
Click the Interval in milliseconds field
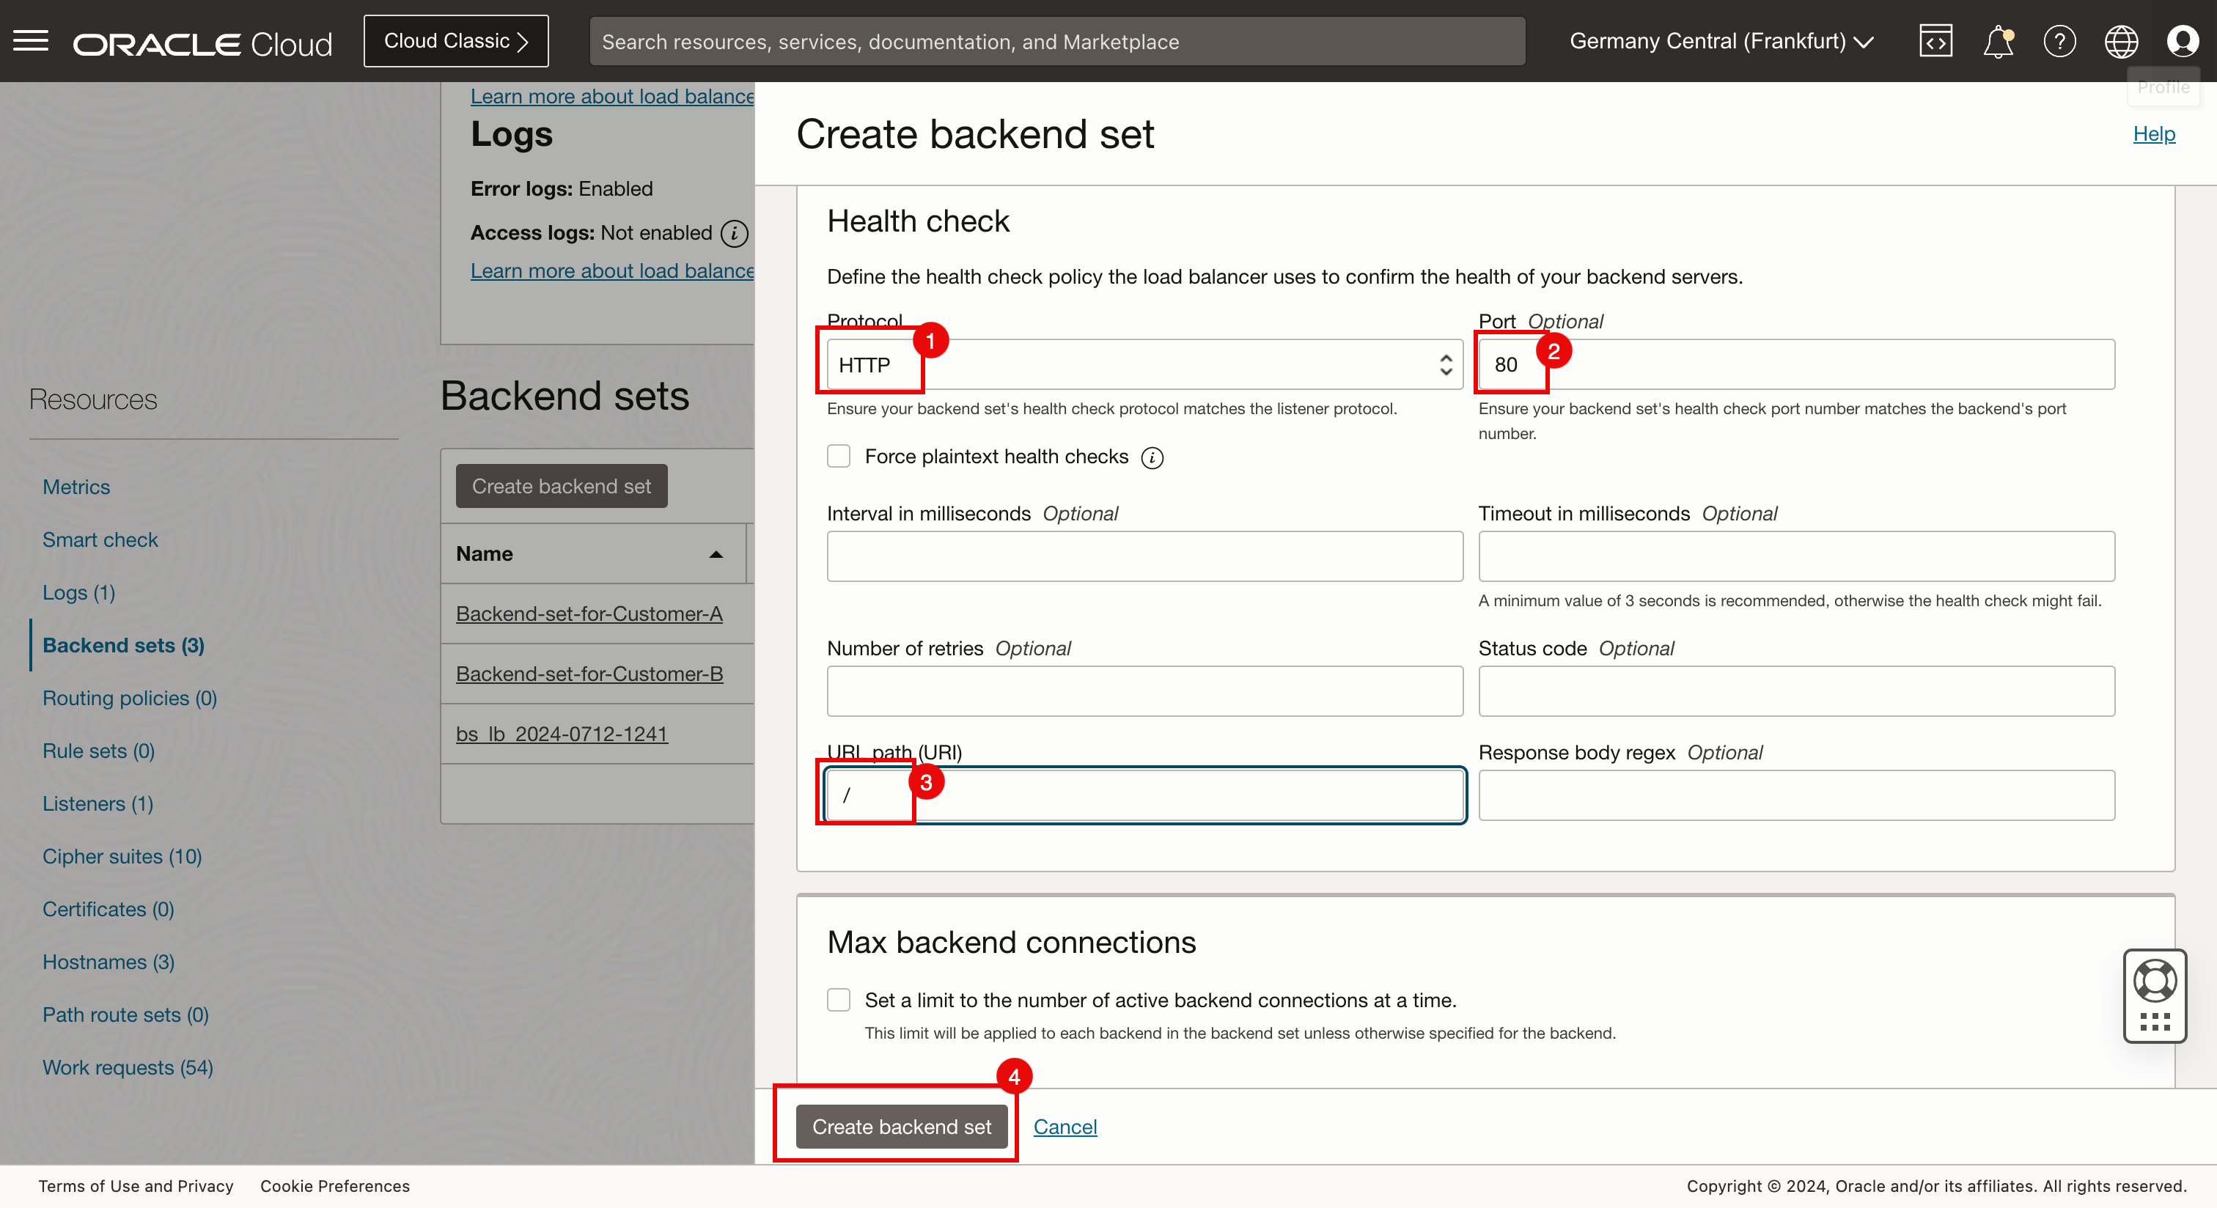[x=1144, y=556]
